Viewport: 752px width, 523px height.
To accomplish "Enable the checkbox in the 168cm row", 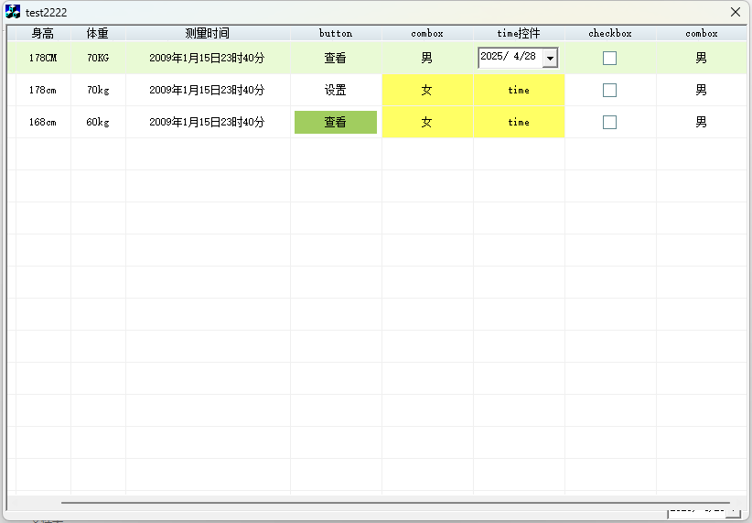I will coord(609,122).
